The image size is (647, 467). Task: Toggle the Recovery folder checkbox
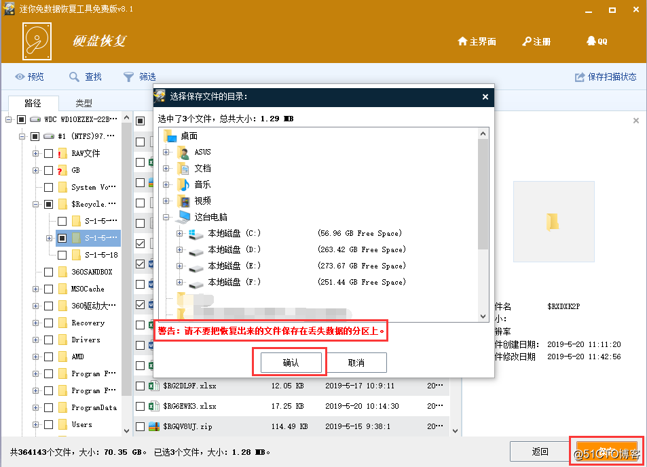click(48, 323)
